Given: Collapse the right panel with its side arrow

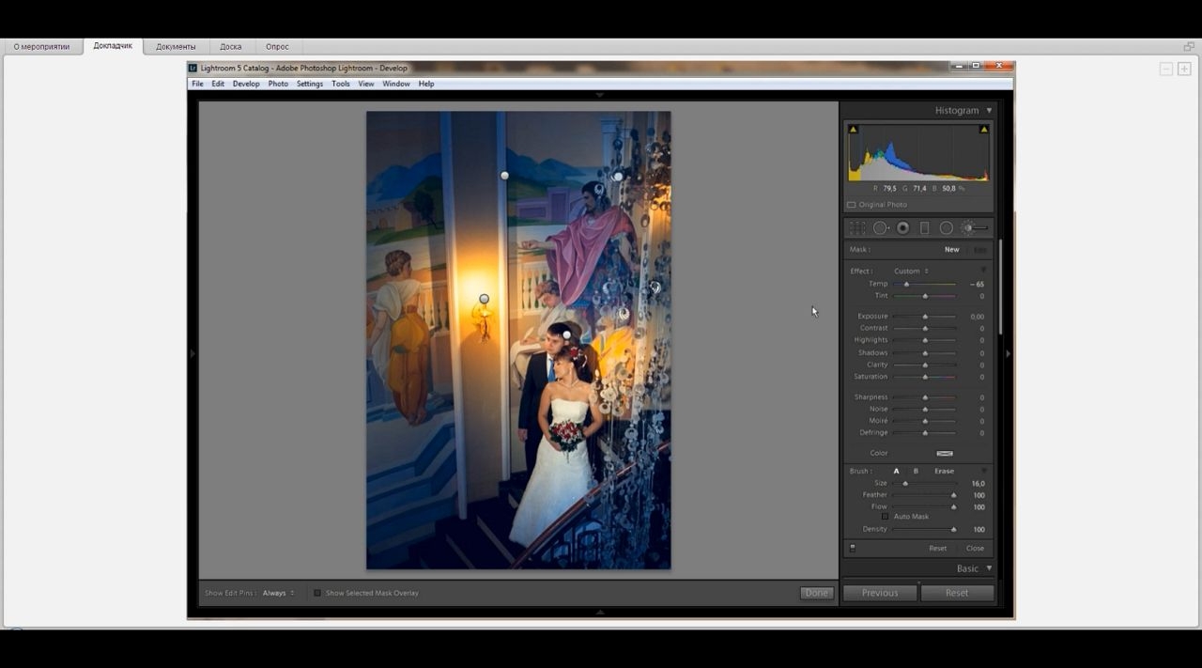Looking at the screenshot, I should pos(1008,354).
